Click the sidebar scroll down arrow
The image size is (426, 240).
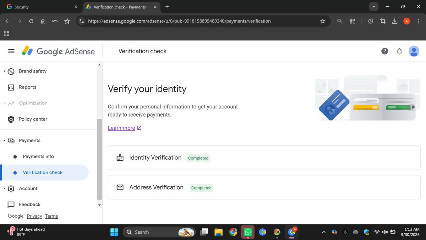[x=99, y=205]
